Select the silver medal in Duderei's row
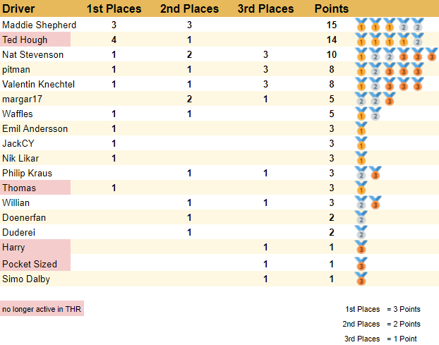Image resolution: width=439 pixels, height=345 pixels. tap(361, 233)
